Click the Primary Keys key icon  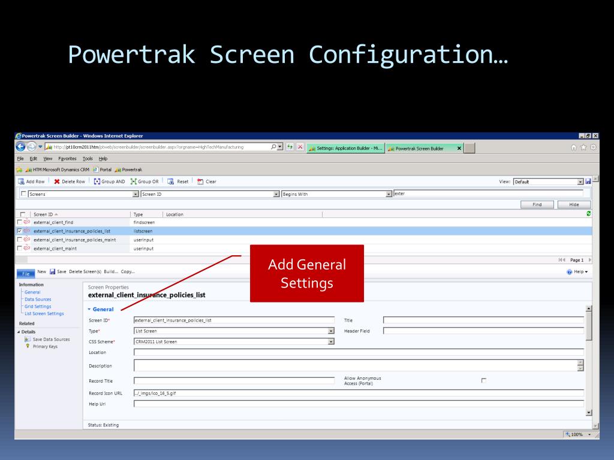[x=28, y=346]
